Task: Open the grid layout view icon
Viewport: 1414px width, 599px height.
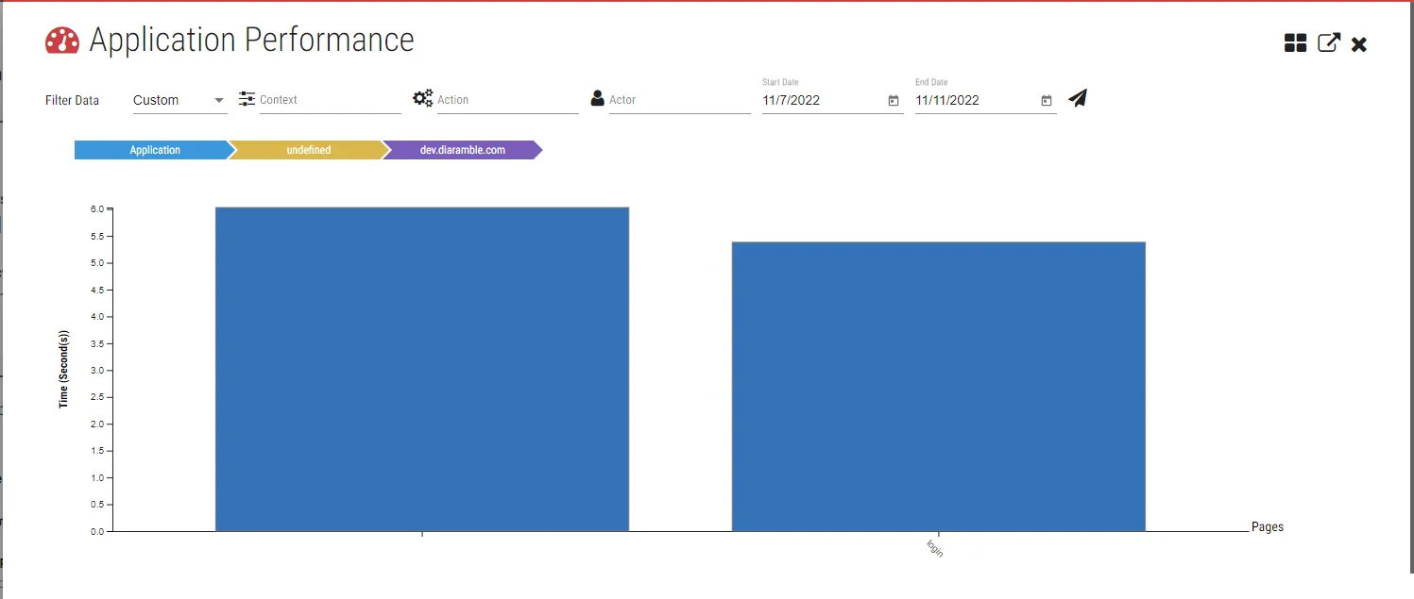Action: [x=1295, y=43]
